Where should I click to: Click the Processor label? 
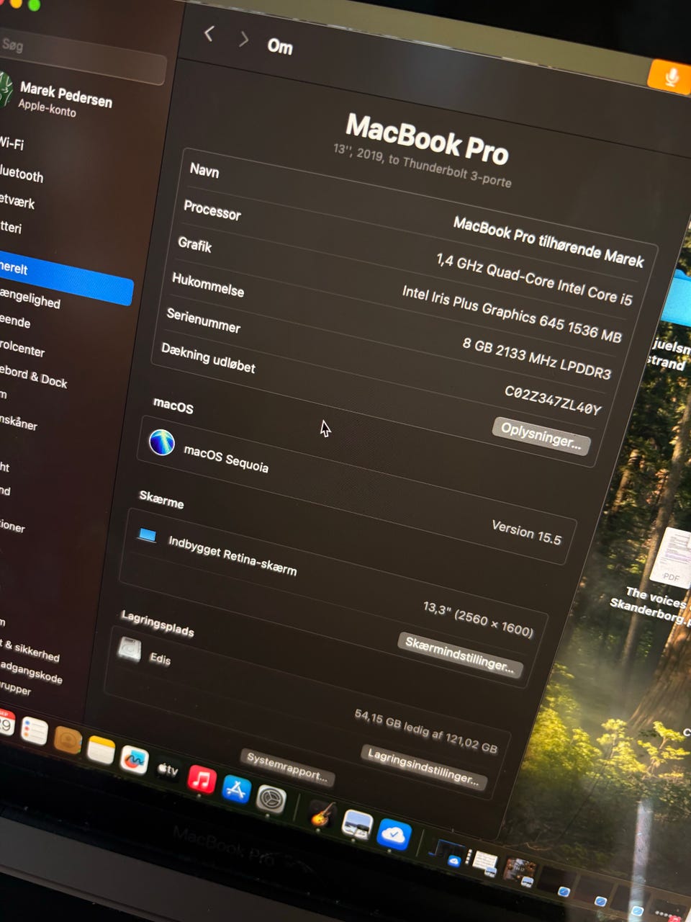point(212,210)
